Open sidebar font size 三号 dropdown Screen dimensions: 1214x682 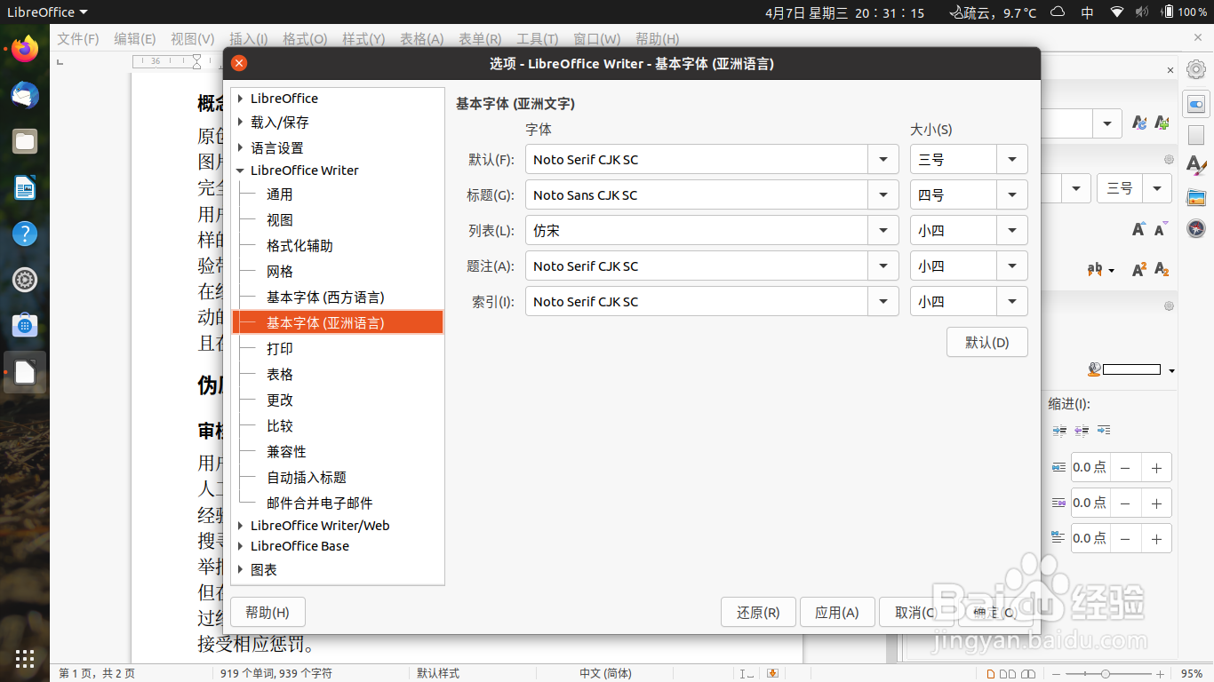(1157, 188)
